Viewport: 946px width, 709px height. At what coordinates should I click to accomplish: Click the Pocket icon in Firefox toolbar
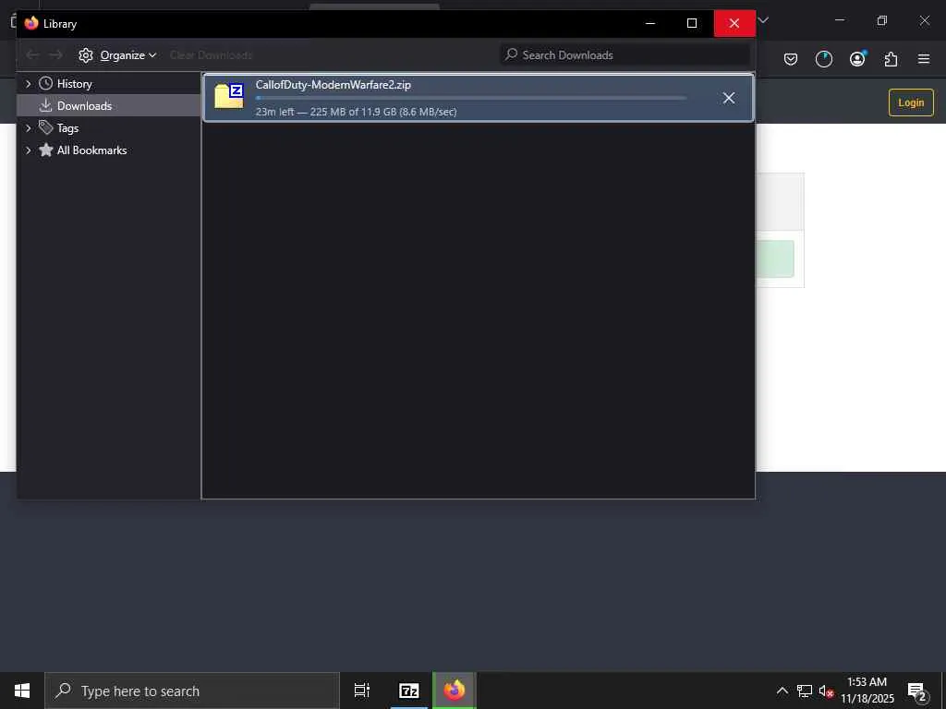point(791,59)
